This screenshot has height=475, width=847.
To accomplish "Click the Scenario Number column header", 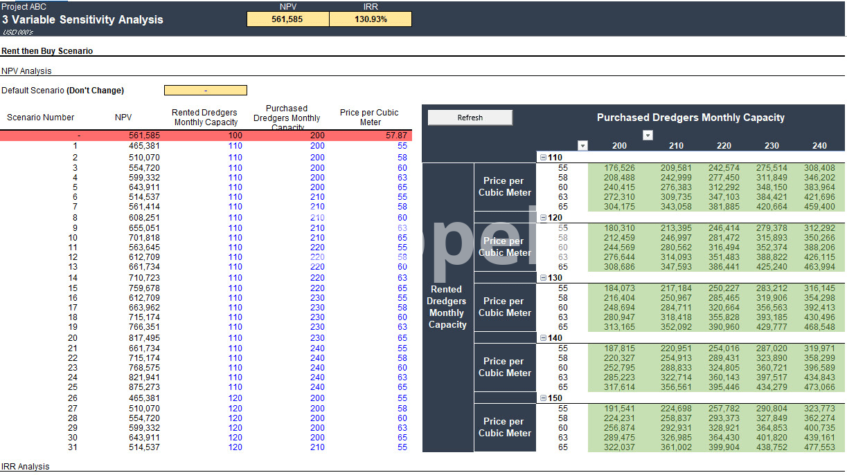I will (x=40, y=118).
